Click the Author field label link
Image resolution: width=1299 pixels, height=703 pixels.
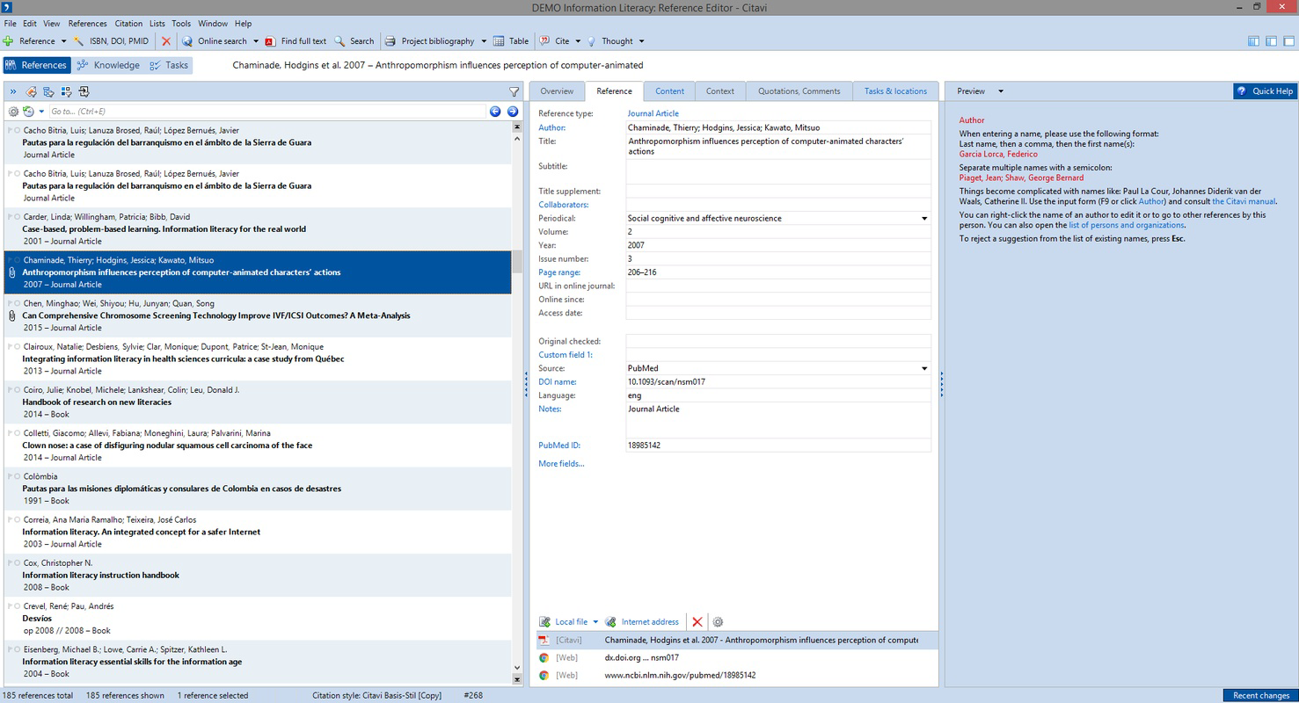(x=552, y=127)
